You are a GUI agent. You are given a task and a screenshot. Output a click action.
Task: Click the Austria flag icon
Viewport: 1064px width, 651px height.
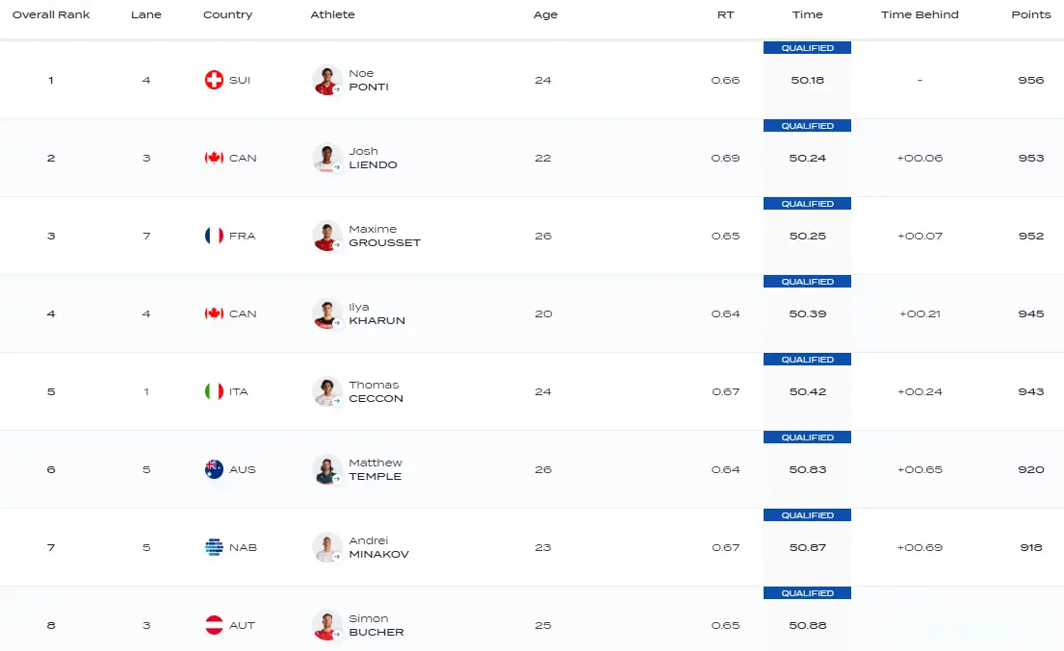(214, 625)
